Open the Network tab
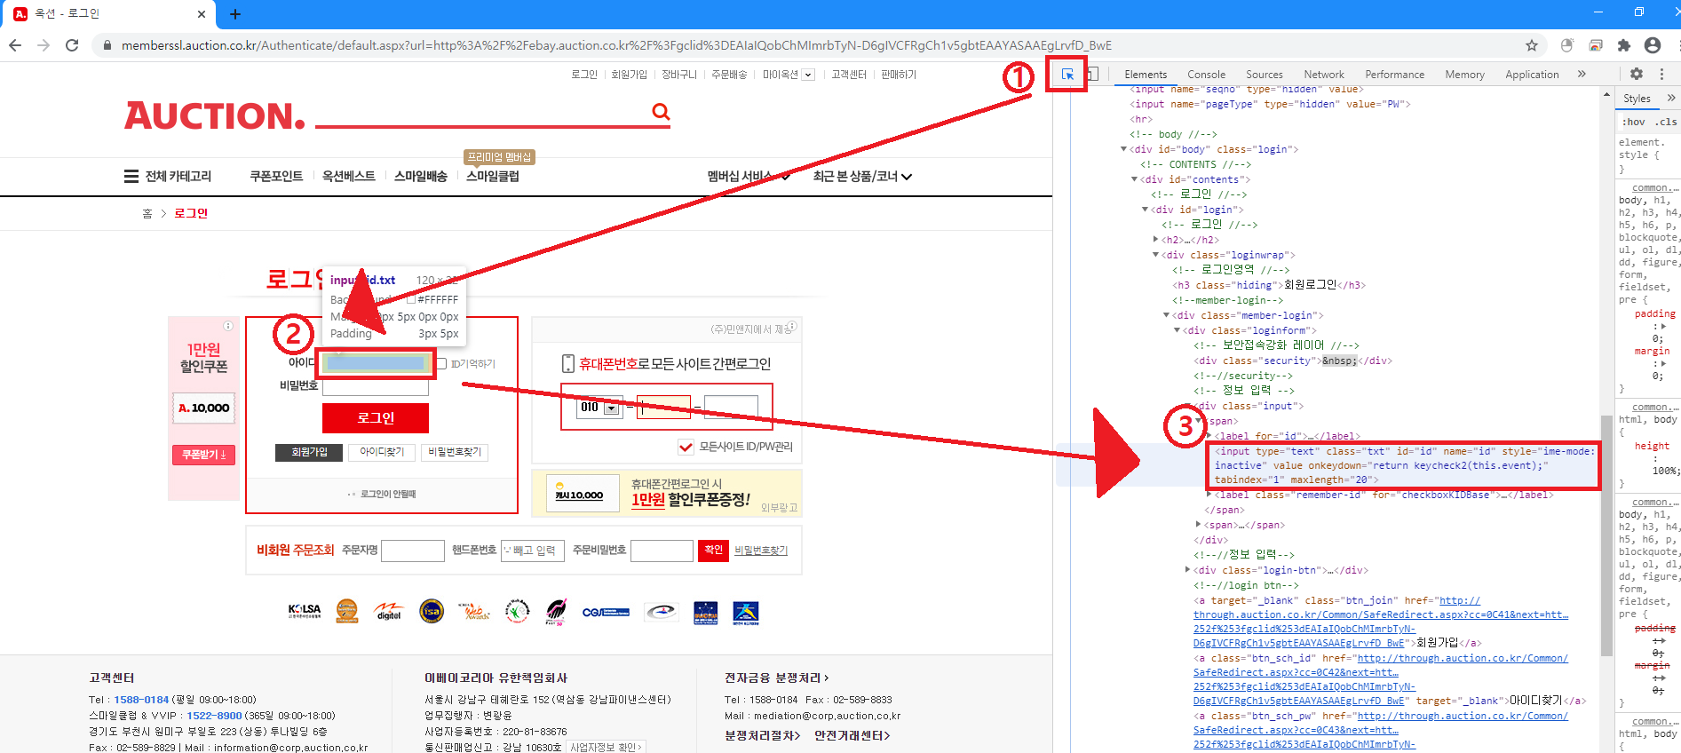This screenshot has width=1681, height=753. pos(1324,75)
